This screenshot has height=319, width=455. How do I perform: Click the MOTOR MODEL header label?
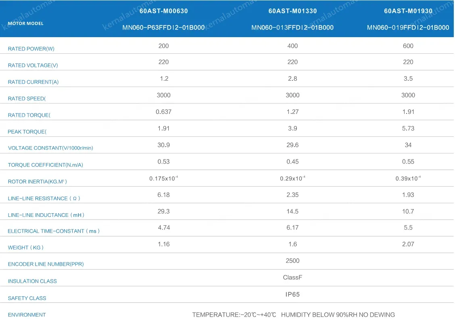click(25, 23)
